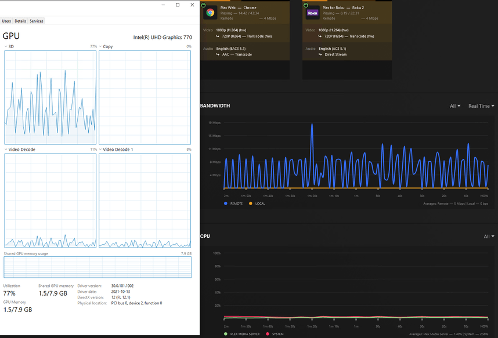The image size is (498, 338).
Task: Open the CPU All filter dropdown
Action: pos(489,237)
